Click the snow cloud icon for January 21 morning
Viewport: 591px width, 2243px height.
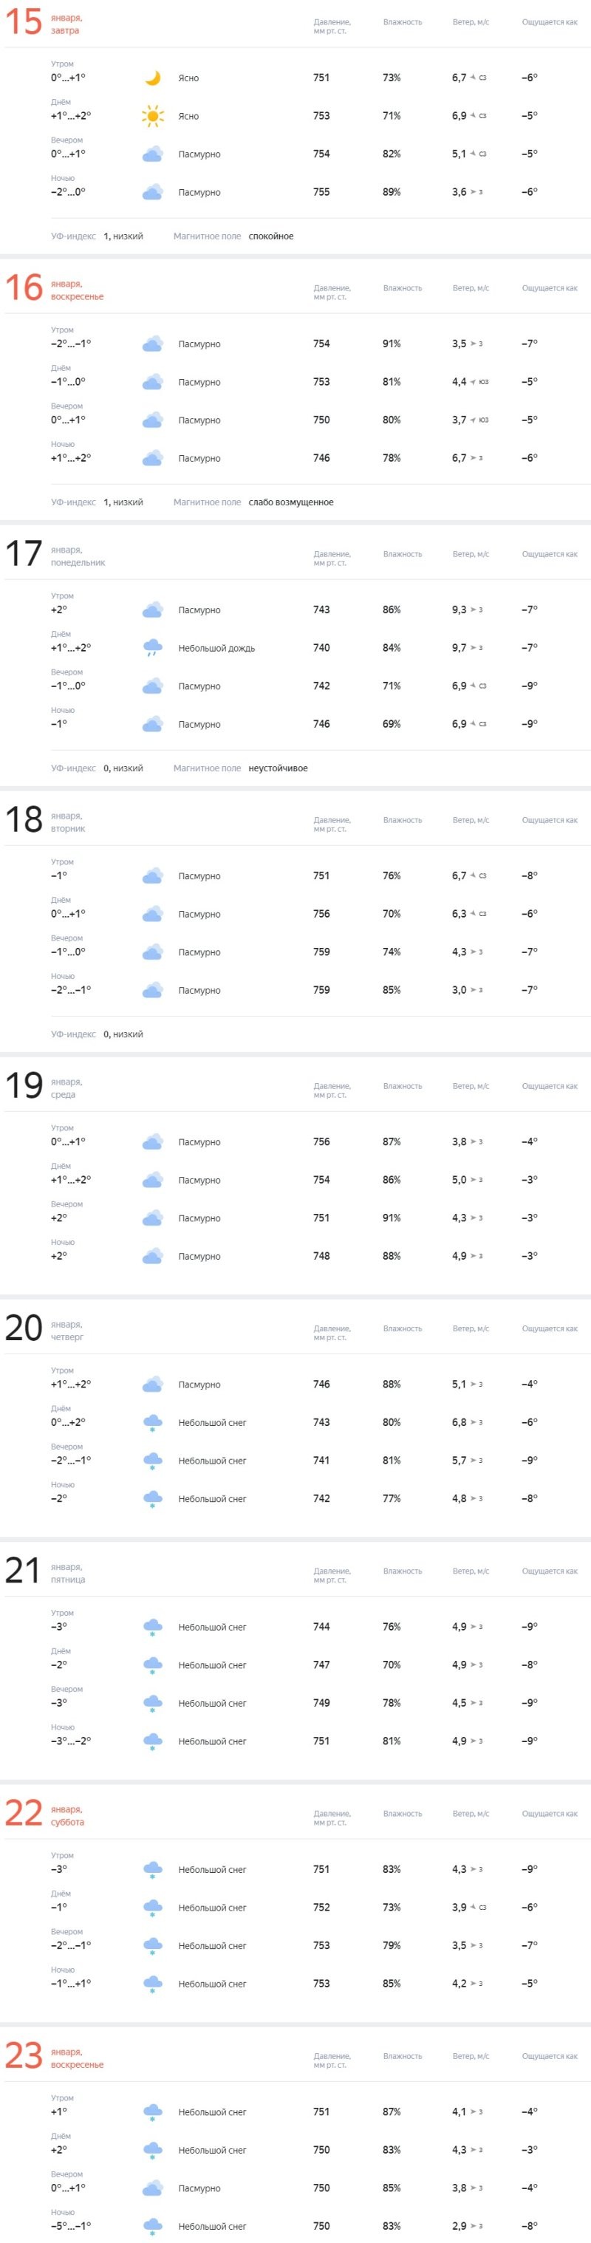(x=152, y=1627)
